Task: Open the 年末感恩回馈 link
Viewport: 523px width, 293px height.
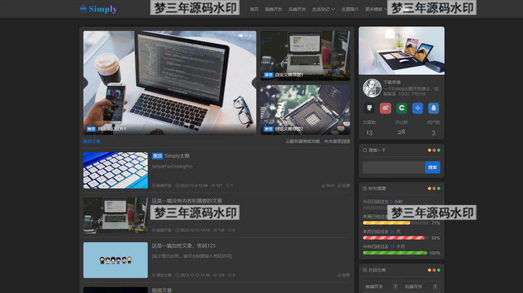Action: click(337, 142)
